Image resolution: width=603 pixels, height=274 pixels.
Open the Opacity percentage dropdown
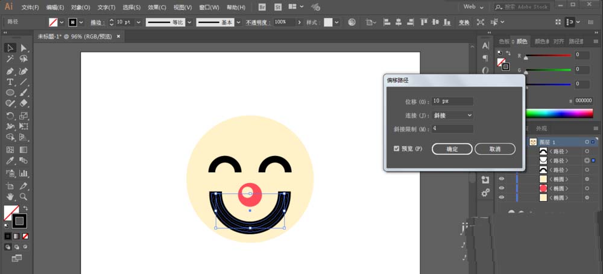tap(298, 22)
